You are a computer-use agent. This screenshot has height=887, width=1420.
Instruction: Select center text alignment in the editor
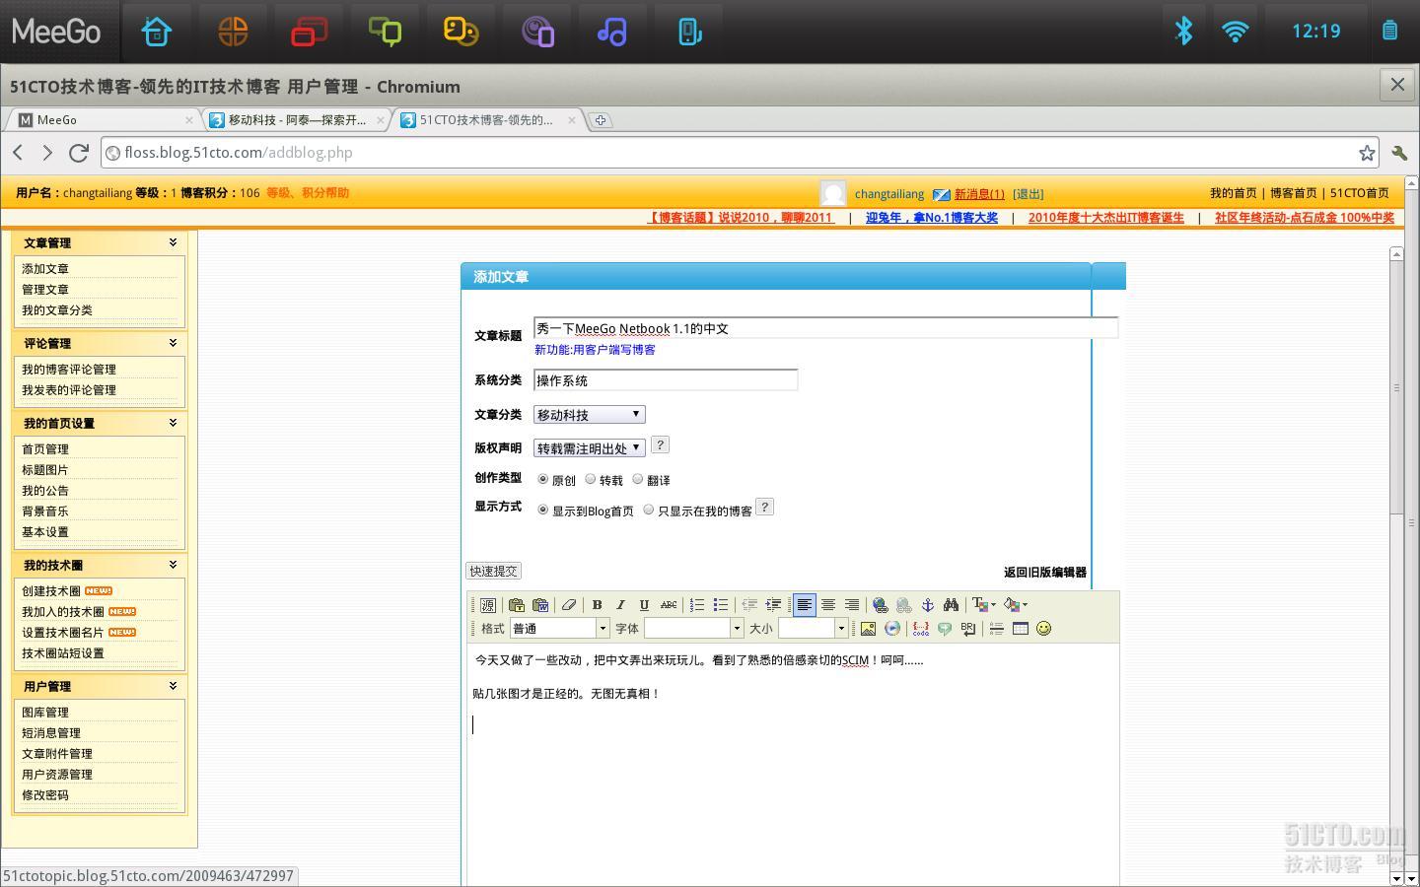click(x=828, y=605)
